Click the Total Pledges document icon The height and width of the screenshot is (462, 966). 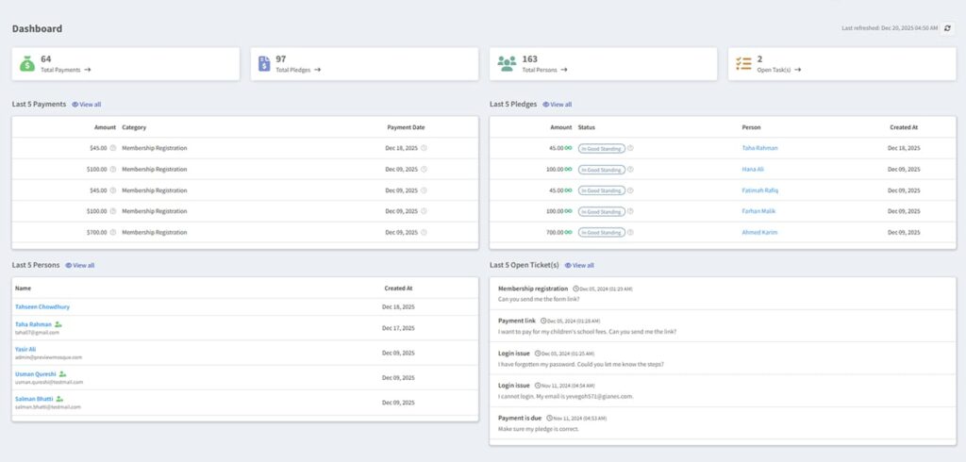[x=264, y=63]
